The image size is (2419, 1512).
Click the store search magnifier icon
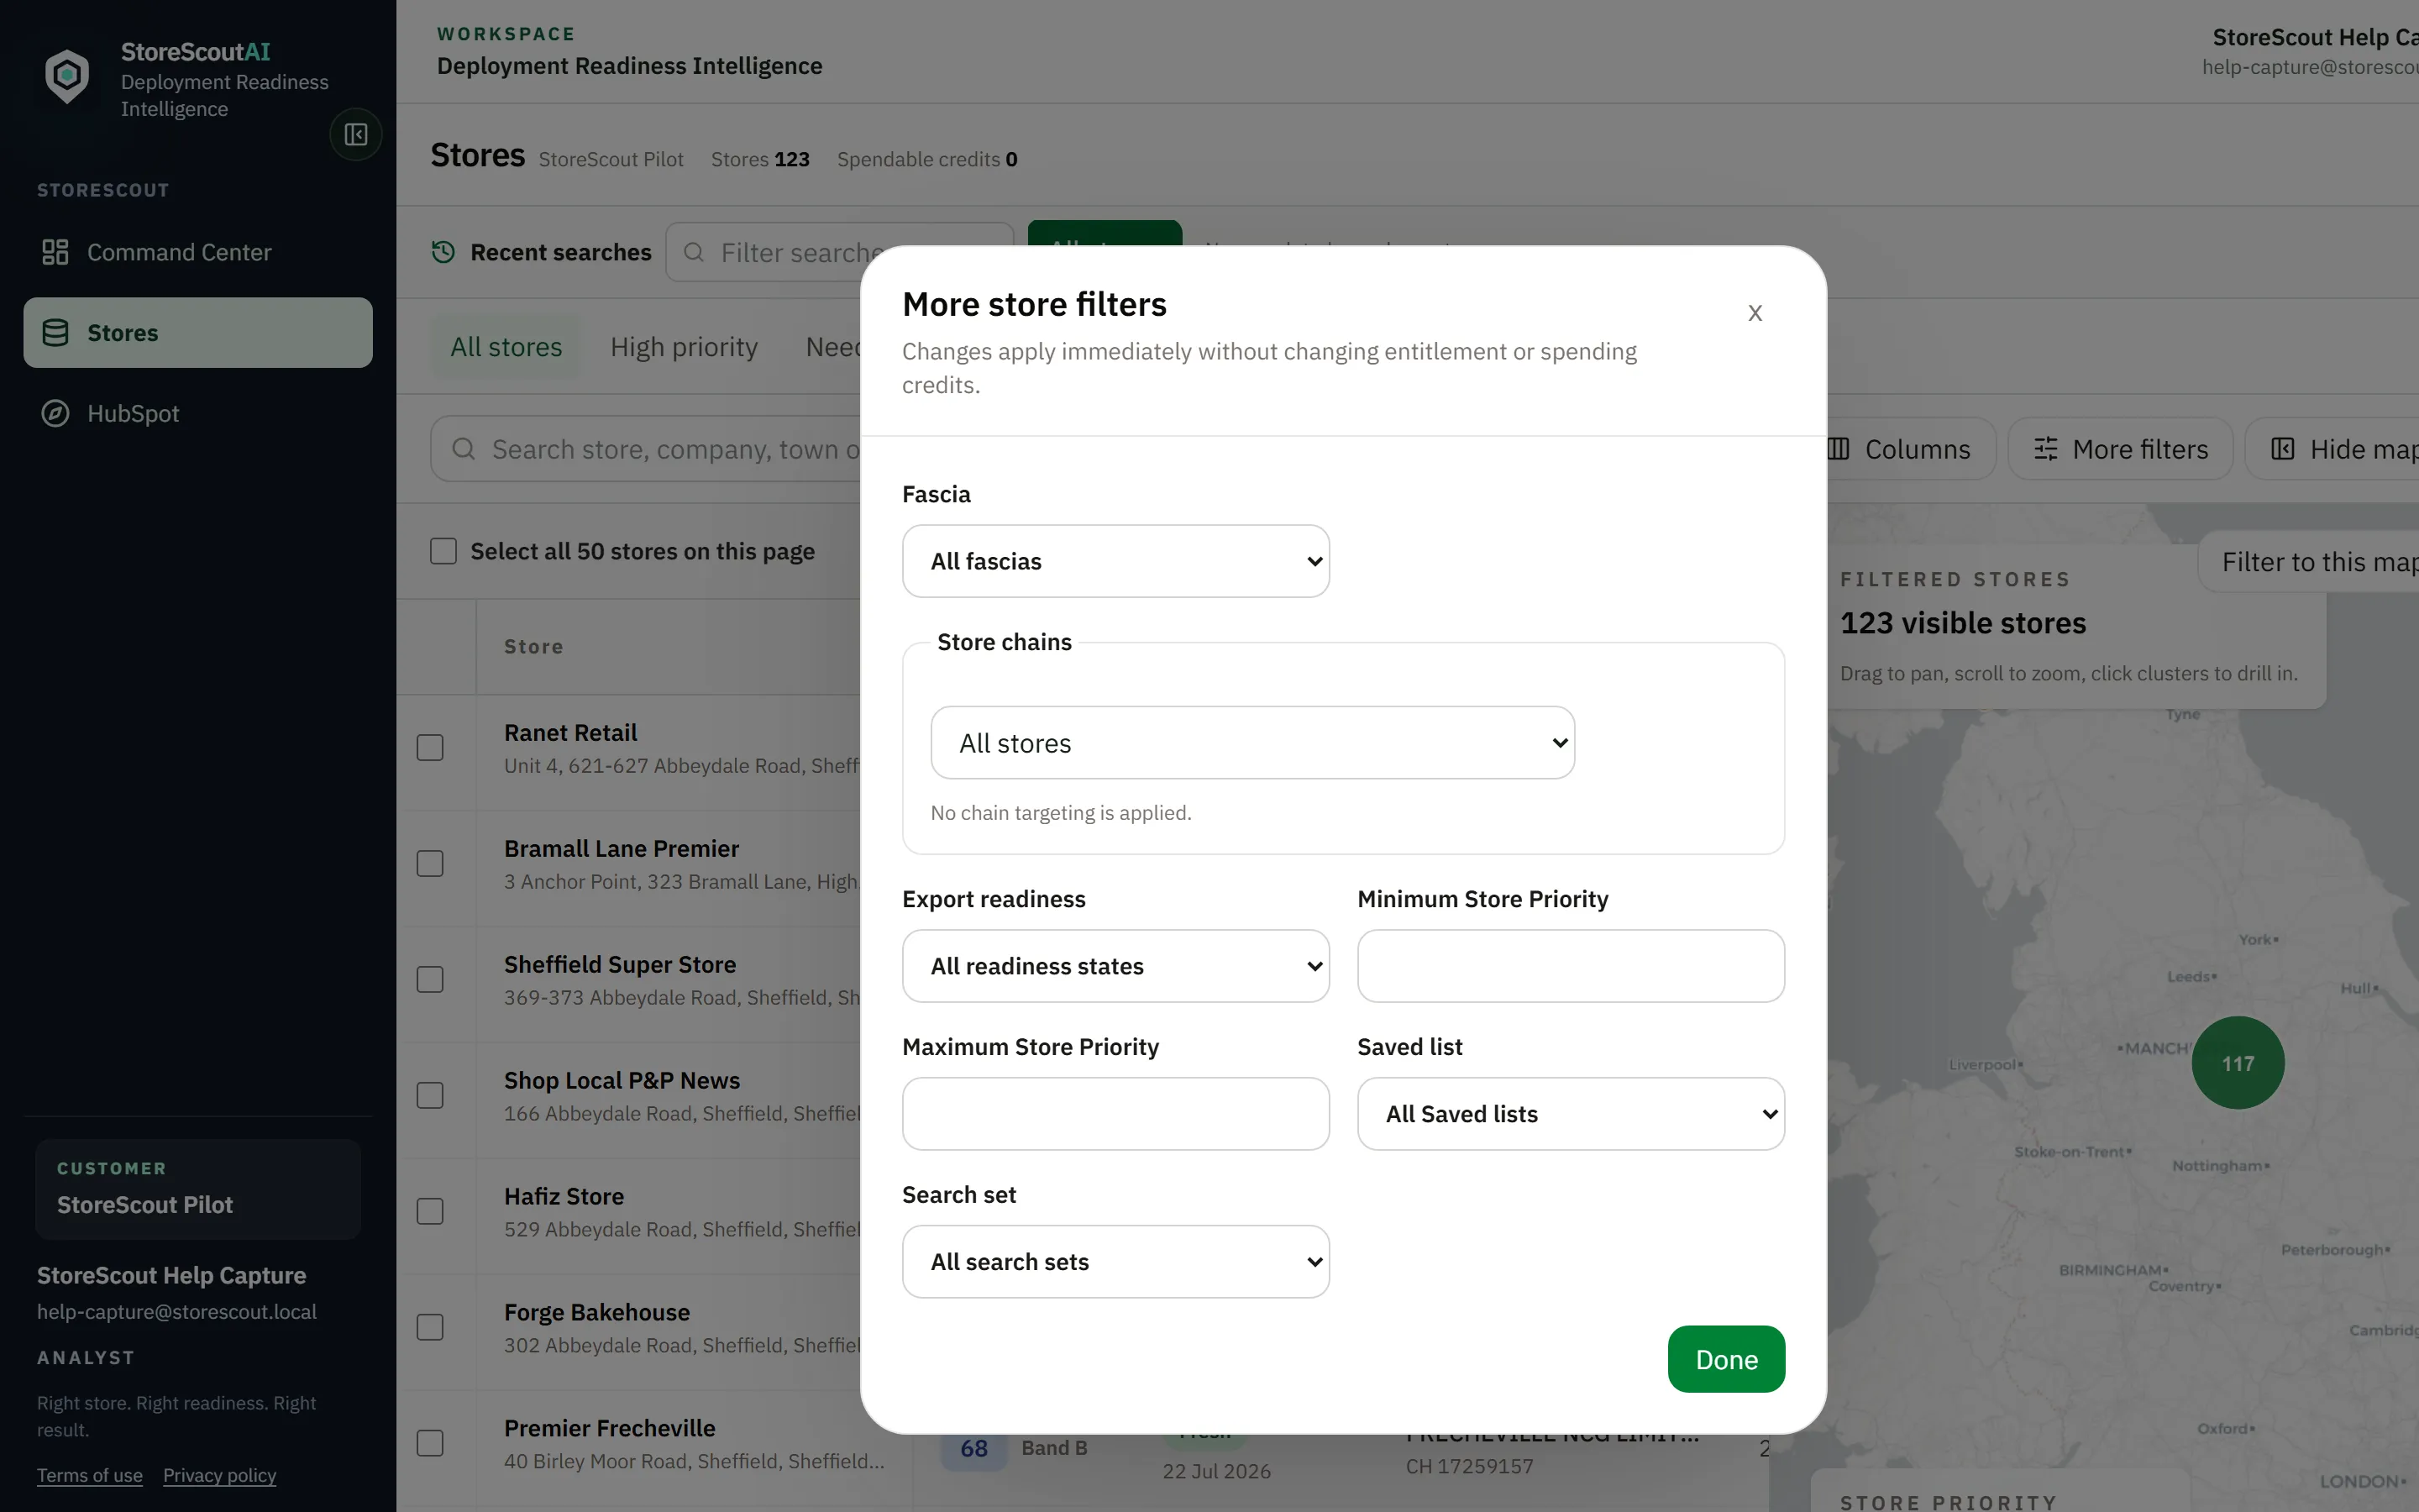tap(463, 449)
